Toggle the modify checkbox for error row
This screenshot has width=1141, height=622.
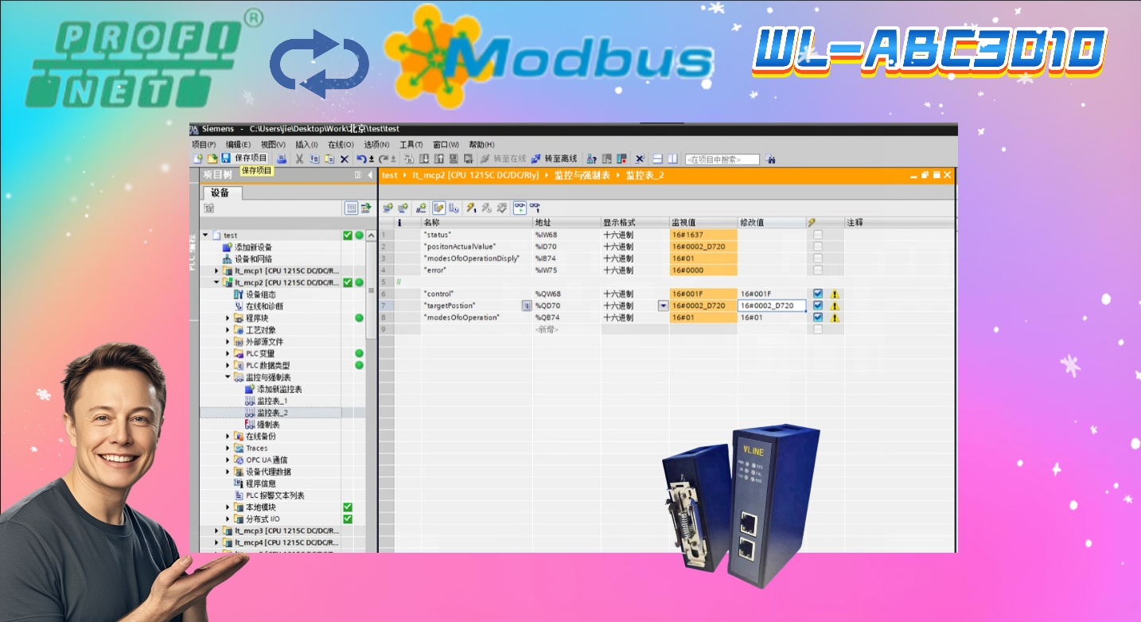click(x=818, y=270)
